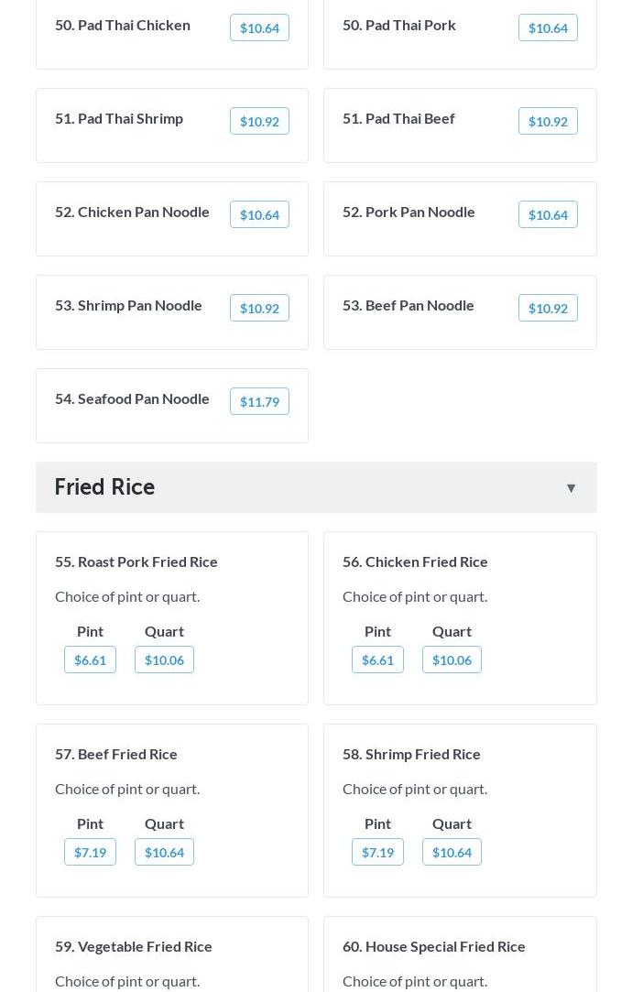Pick quart of Roast Pork Fried Rice
The width and height of the screenshot is (632, 992).
coord(164,660)
